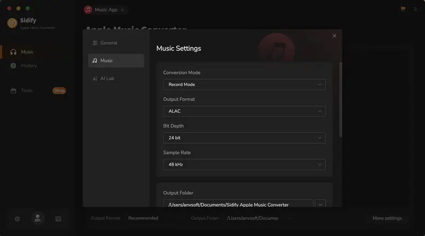Close the Music Settings dialog
Viewport: 425px width, 236px height.
[334, 36]
